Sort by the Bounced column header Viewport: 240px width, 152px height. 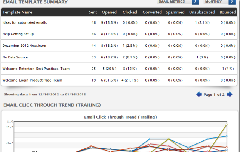tap(228, 12)
